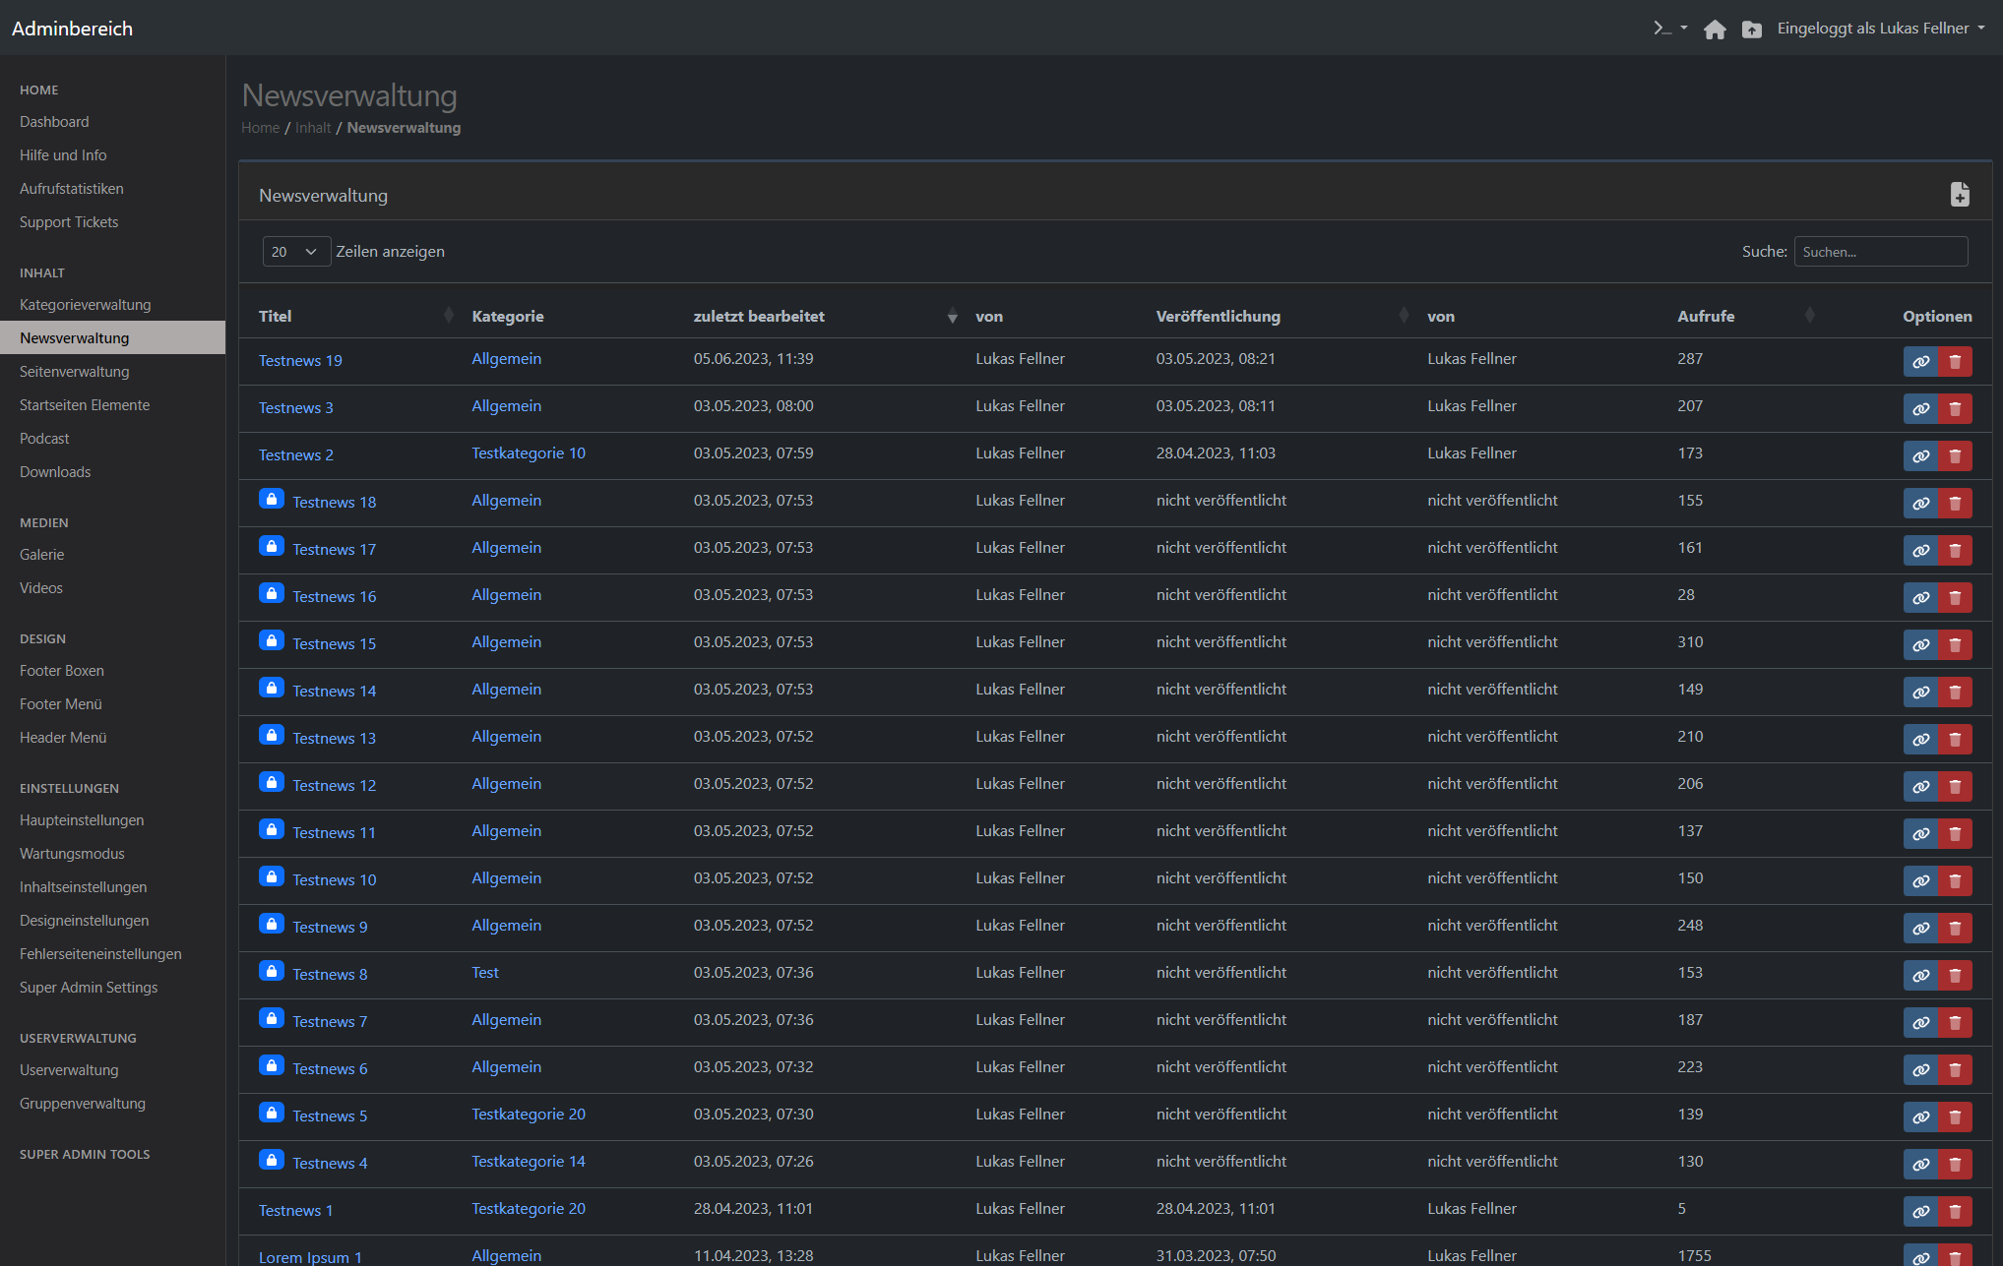Delete Testnews 5 with trash icon
Image resolution: width=2003 pixels, height=1266 pixels.
pos(1955,1117)
